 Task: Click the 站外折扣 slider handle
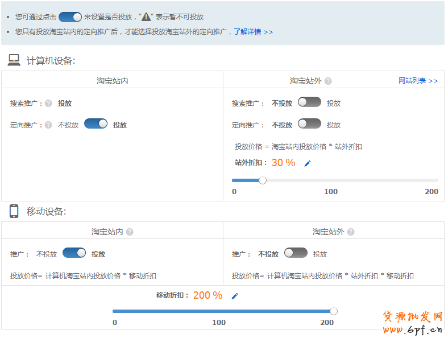(263, 180)
